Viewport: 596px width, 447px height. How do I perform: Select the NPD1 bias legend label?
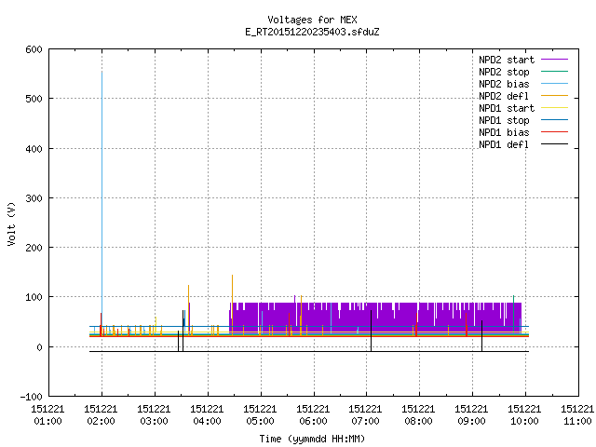(504, 132)
